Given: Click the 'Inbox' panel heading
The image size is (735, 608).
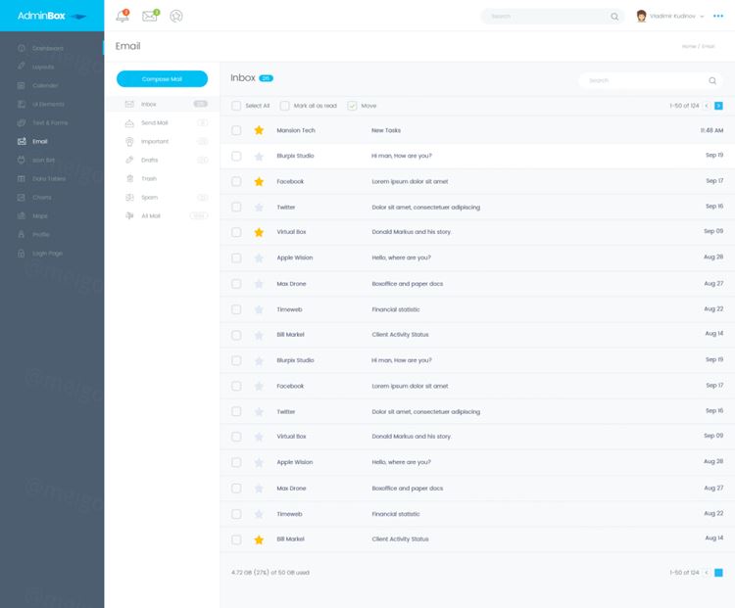Looking at the screenshot, I should click(x=243, y=77).
